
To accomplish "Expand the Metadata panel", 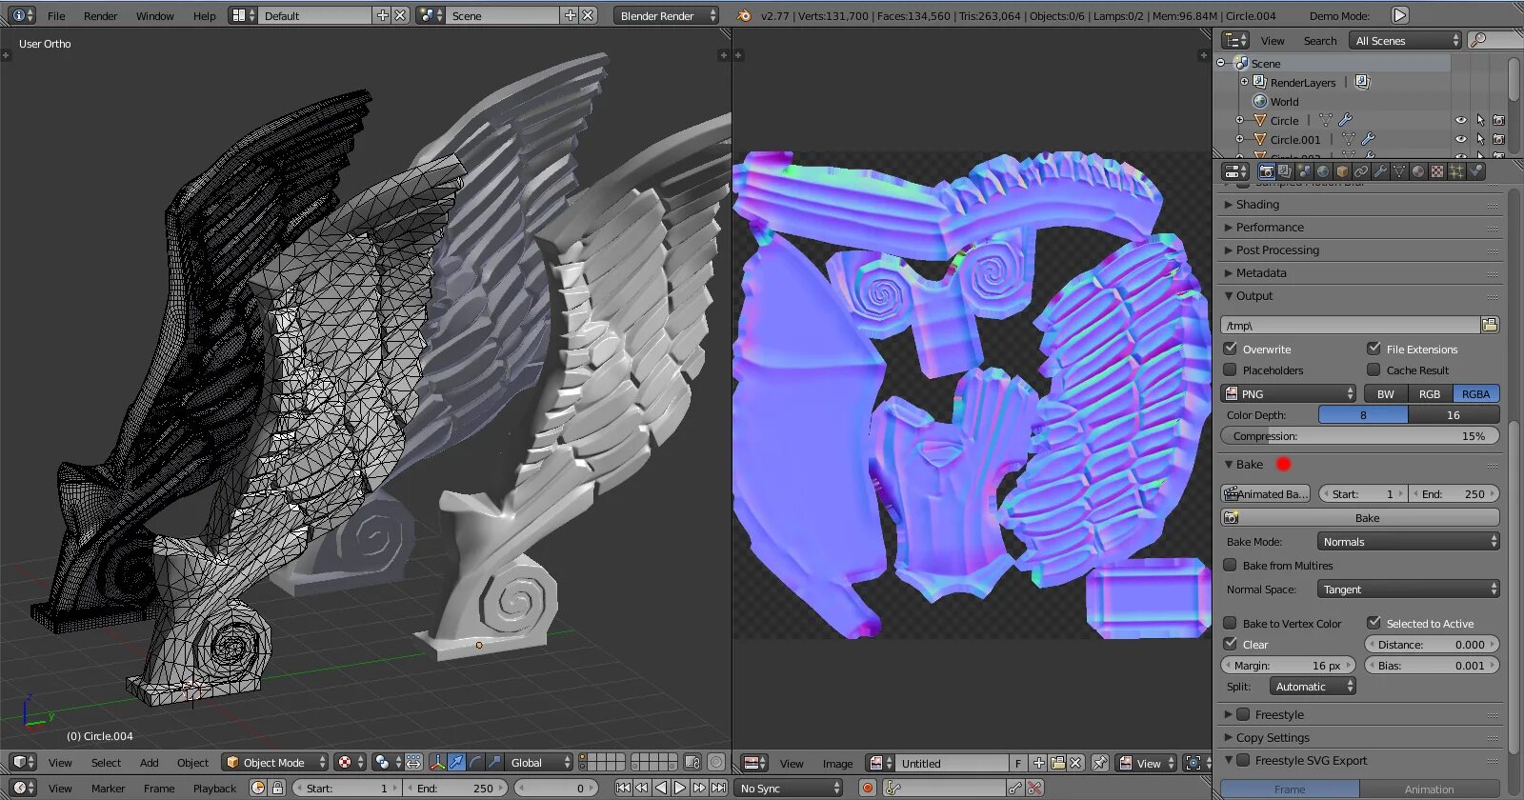I will (1229, 272).
